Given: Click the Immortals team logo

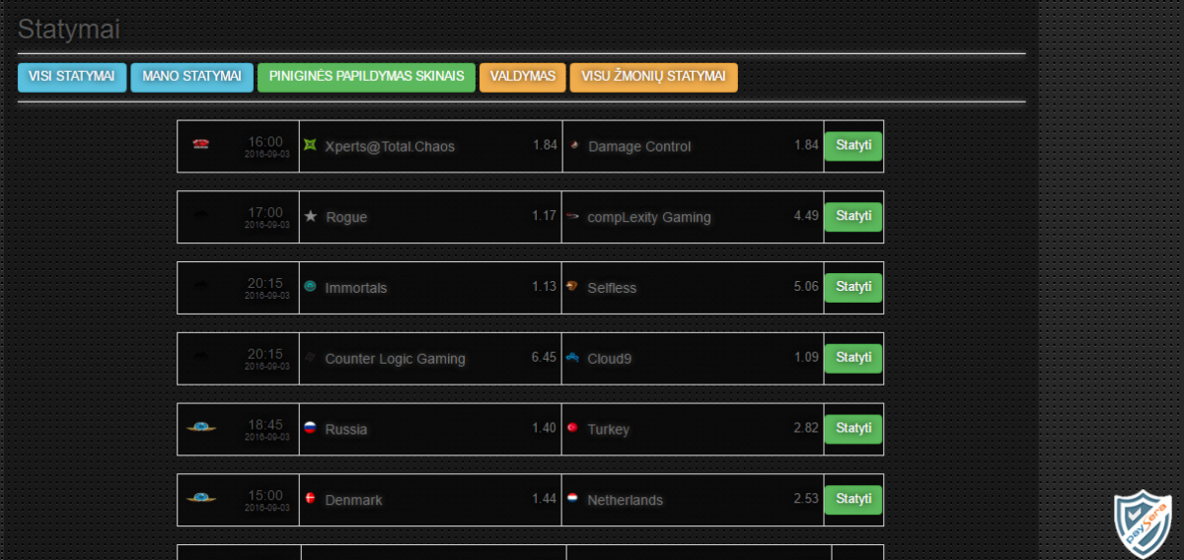Looking at the screenshot, I should coord(310,287).
